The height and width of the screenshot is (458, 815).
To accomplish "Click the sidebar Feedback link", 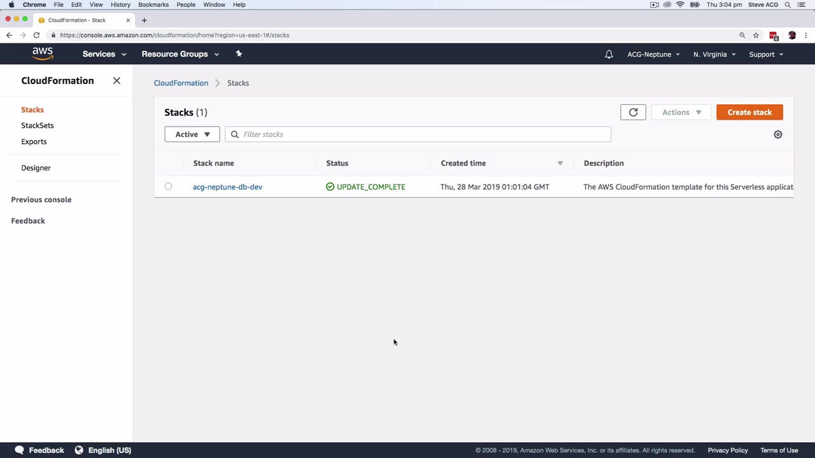I will tap(28, 221).
